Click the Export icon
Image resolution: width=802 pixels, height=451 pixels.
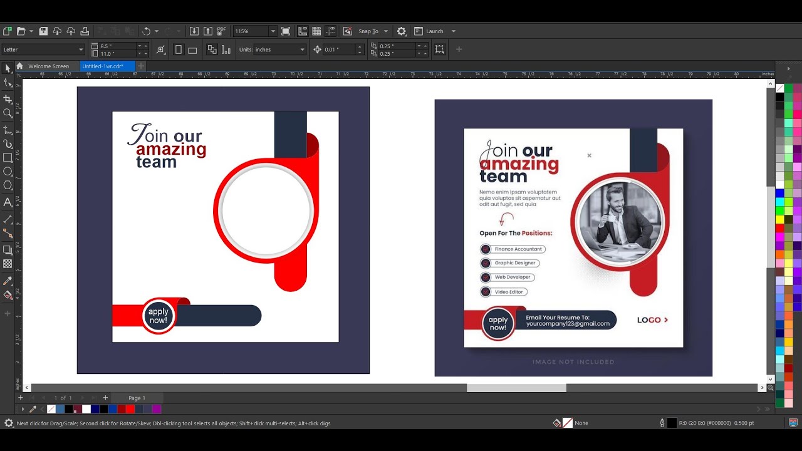[x=208, y=31]
